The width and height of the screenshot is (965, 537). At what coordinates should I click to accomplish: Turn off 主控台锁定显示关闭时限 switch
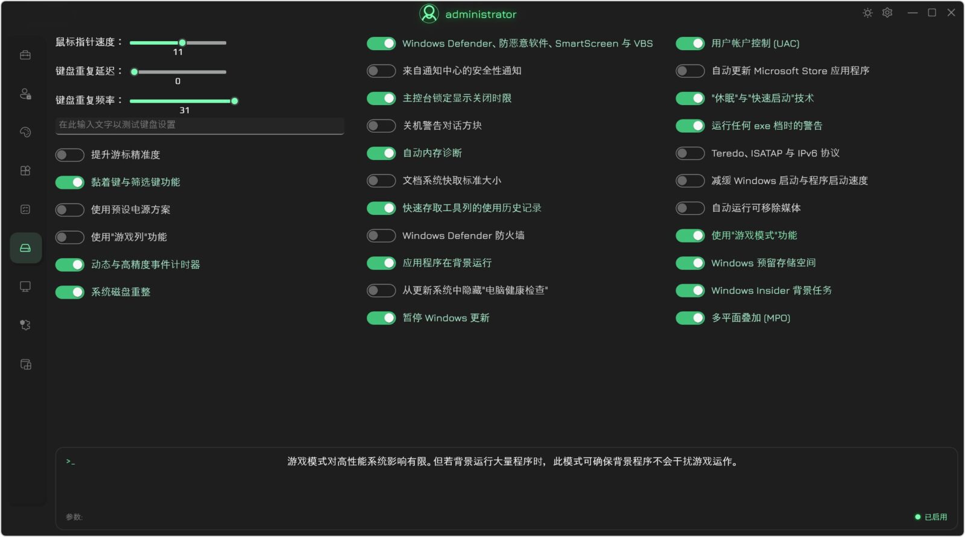click(x=381, y=98)
